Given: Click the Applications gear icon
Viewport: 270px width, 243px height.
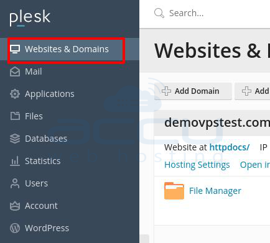Looking at the screenshot, I should (x=15, y=94).
